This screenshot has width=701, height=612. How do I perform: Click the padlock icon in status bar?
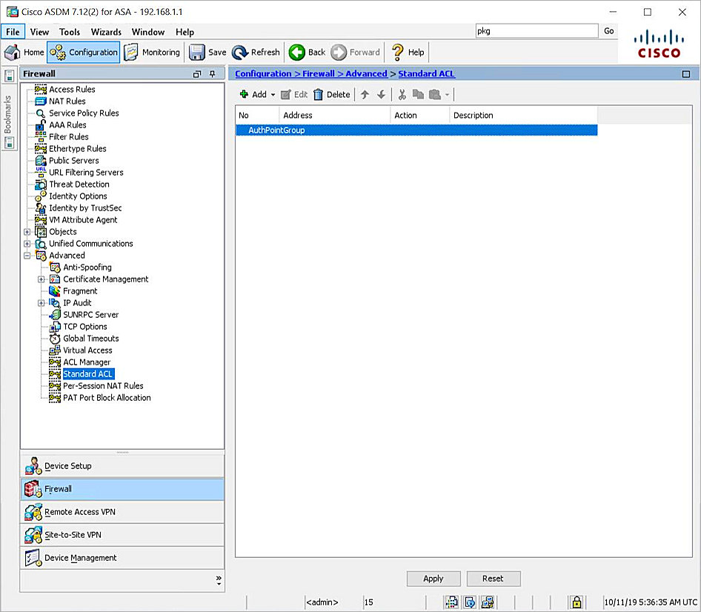pyautogui.click(x=576, y=602)
